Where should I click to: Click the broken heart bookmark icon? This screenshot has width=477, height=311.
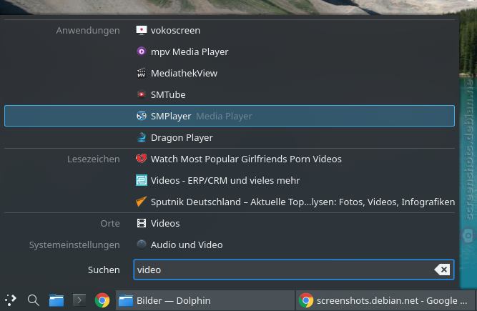[x=141, y=159]
